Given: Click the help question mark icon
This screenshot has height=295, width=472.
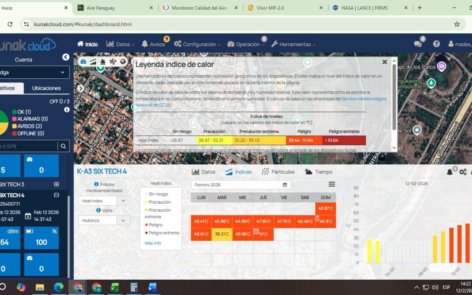Looking at the screenshot, I should pos(436,44).
